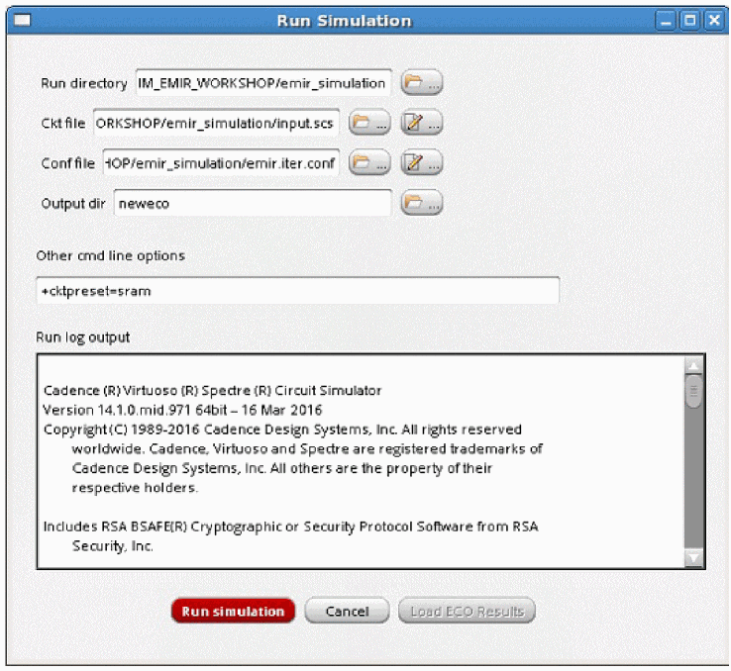Edit the Ckt file

421,123
